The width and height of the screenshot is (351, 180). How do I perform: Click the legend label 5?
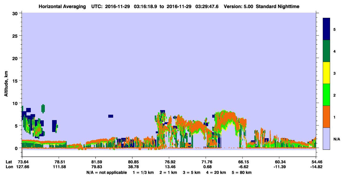pos(335,29)
